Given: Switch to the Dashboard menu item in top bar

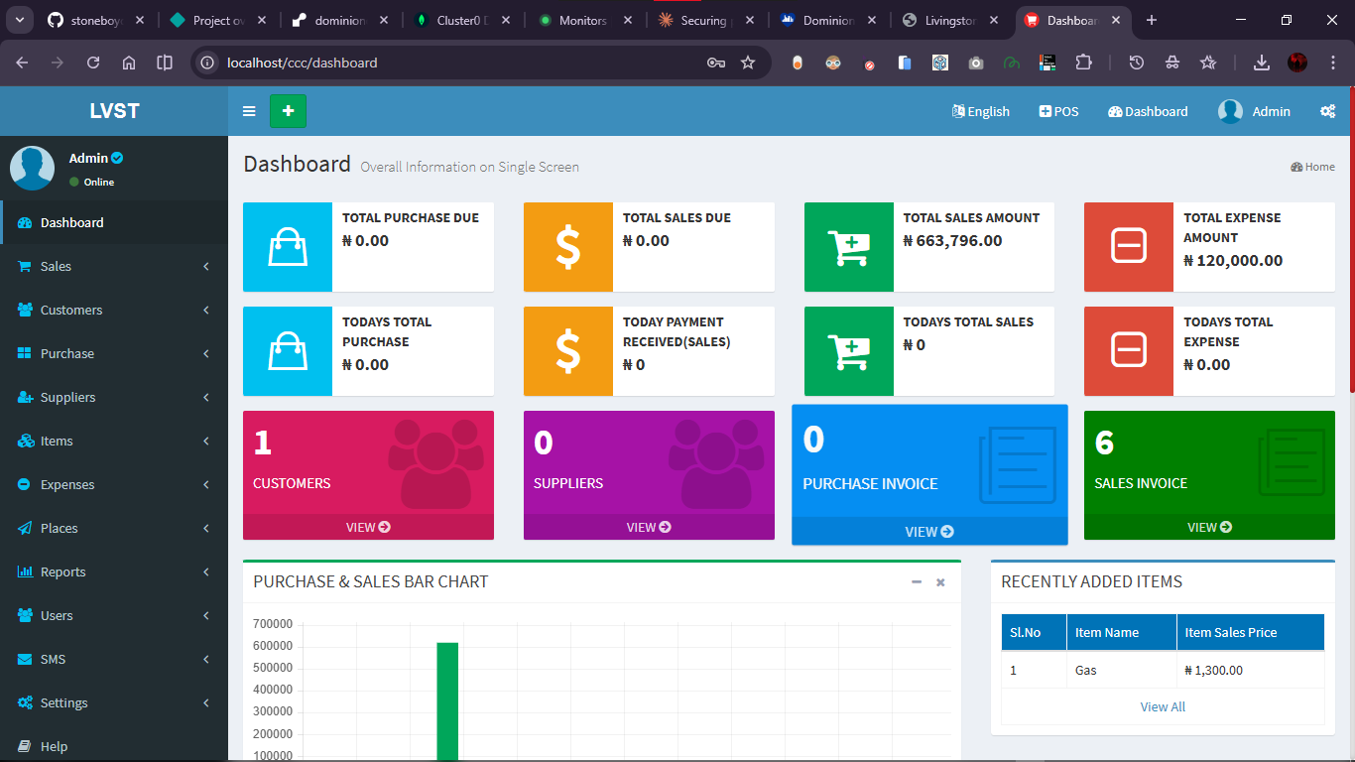Looking at the screenshot, I should pos(1147,111).
